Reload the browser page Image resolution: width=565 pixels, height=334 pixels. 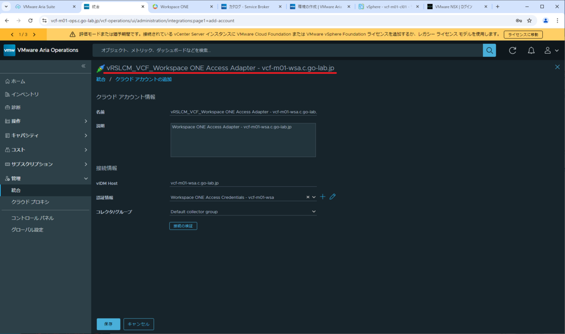point(31,21)
